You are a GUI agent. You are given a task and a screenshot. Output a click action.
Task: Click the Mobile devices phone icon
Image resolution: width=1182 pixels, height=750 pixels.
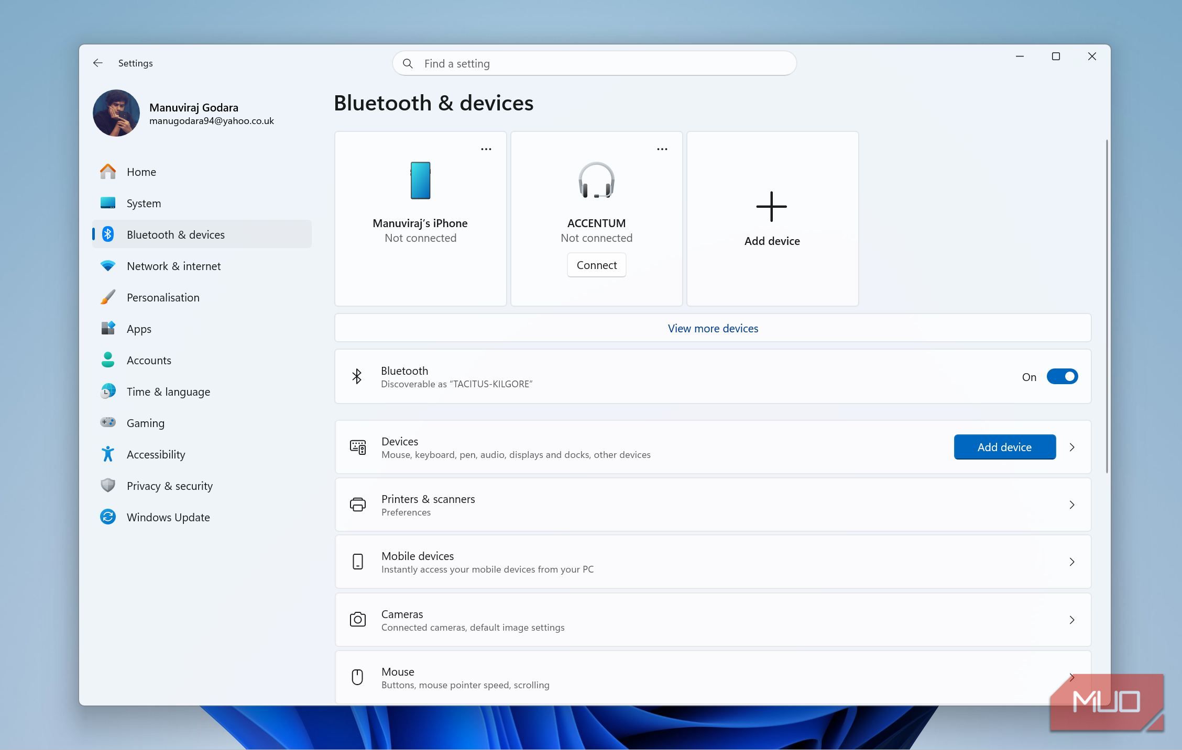358,562
